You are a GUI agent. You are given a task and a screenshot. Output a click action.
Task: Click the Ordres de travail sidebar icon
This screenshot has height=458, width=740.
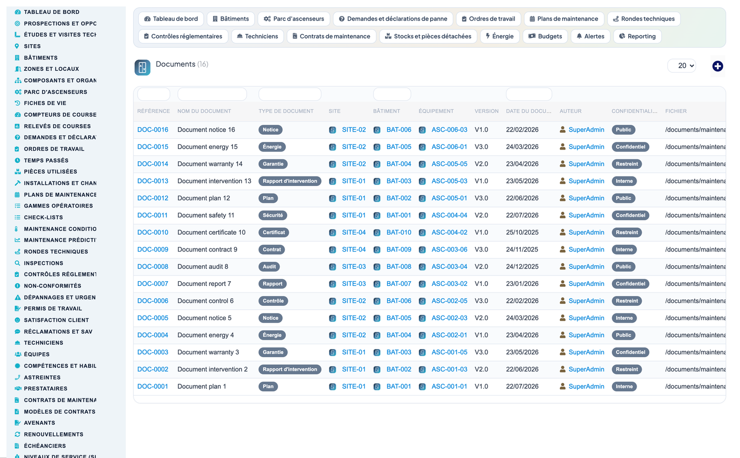[x=17, y=149]
